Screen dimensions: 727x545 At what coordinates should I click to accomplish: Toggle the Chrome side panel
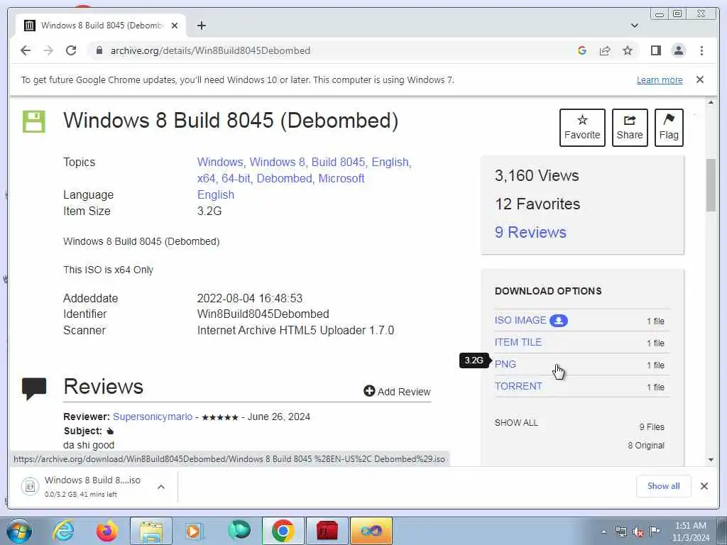(x=655, y=50)
